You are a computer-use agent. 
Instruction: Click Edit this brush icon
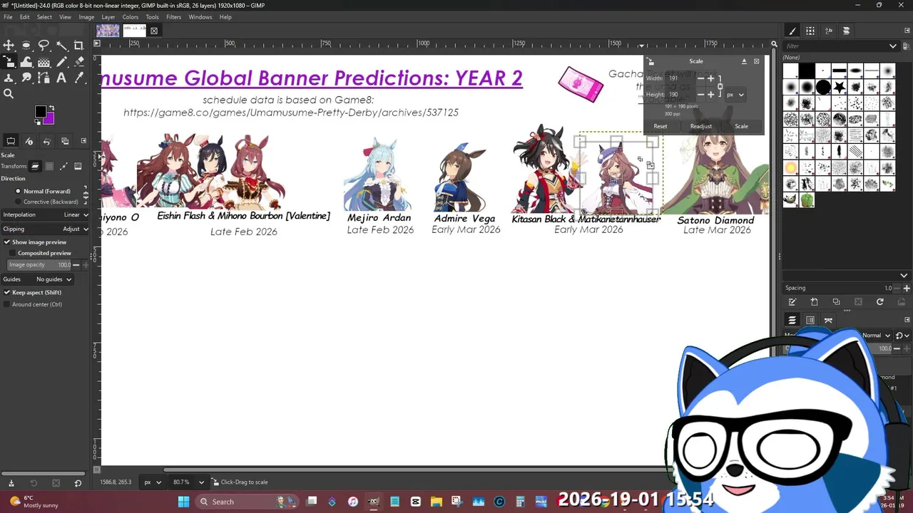coord(792,301)
